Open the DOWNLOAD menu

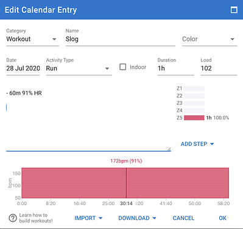(137, 218)
